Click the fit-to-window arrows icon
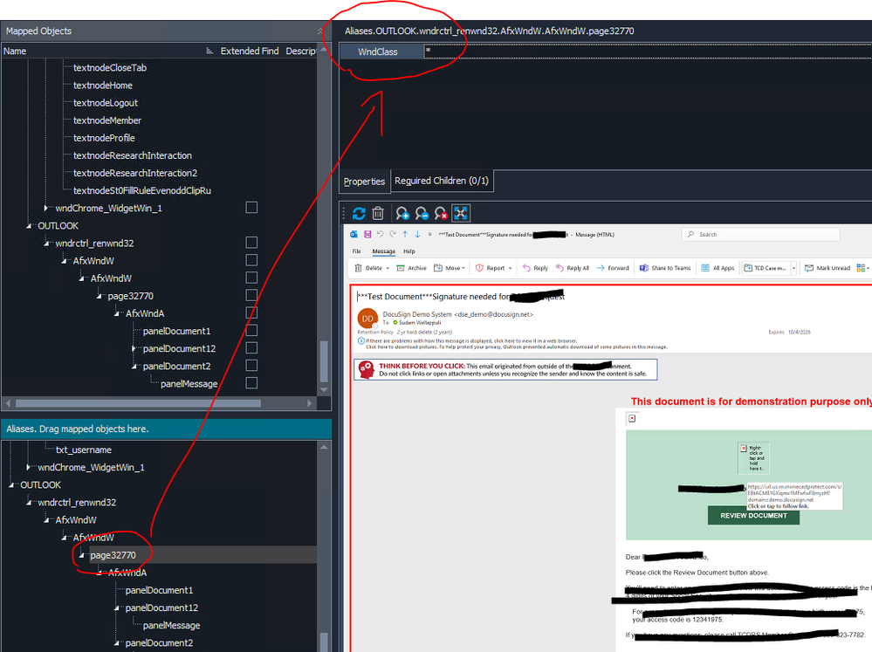Screen dimensions: 872x652 461,213
